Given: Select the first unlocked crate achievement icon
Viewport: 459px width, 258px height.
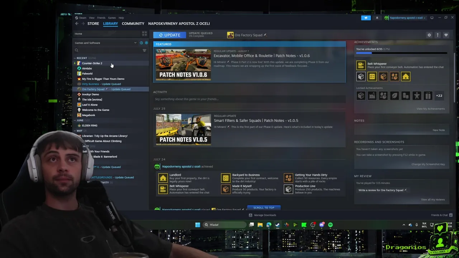Looking at the screenshot, I should click(x=361, y=77).
